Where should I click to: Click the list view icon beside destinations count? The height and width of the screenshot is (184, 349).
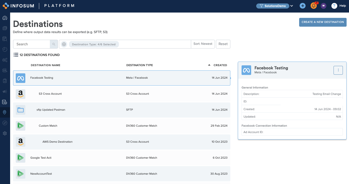pos(16,55)
